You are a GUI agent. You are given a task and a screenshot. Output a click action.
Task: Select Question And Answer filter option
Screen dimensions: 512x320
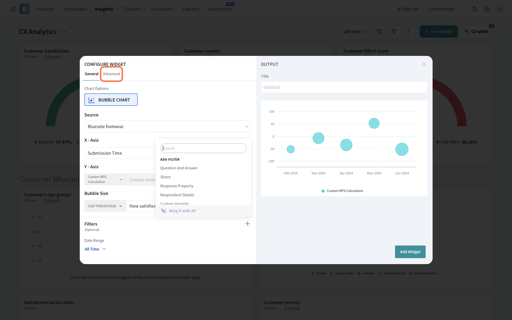coord(179,168)
